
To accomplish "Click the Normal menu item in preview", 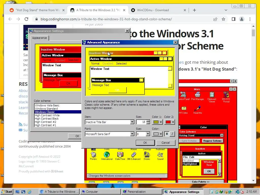I will click(x=95, y=63).
